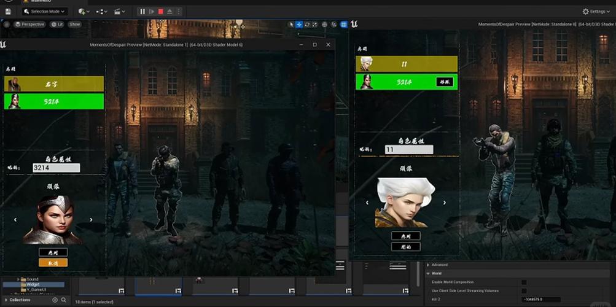
Task: Show next avatar in left preview window
Action: (x=91, y=219)
